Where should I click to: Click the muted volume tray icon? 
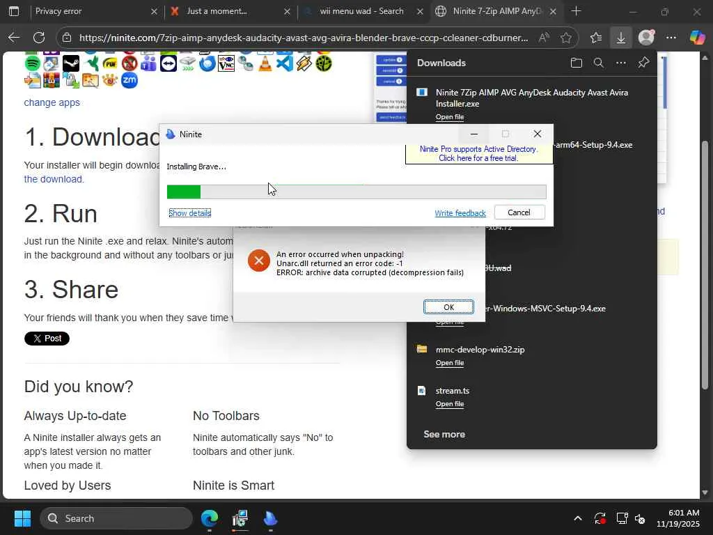coord(640,518)
